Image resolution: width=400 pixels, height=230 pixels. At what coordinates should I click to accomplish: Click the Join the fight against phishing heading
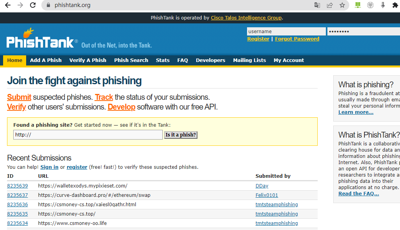[74, 81]
